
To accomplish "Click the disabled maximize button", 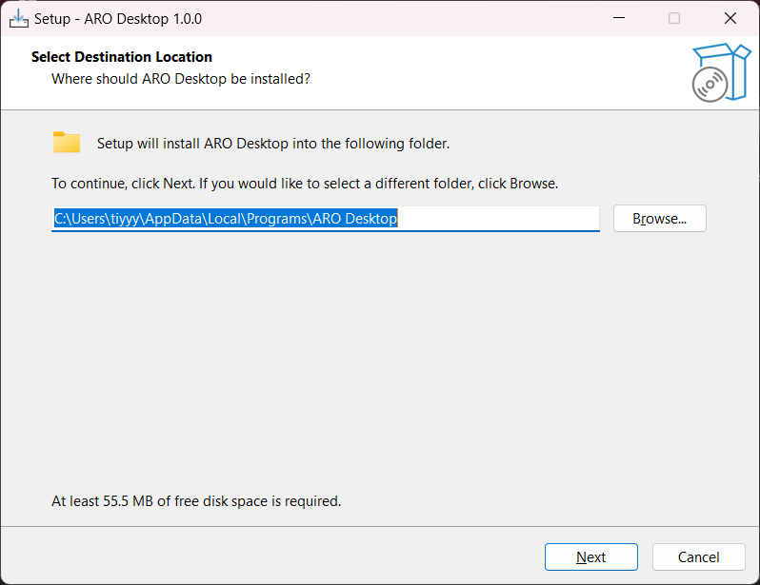I will 674,18.
